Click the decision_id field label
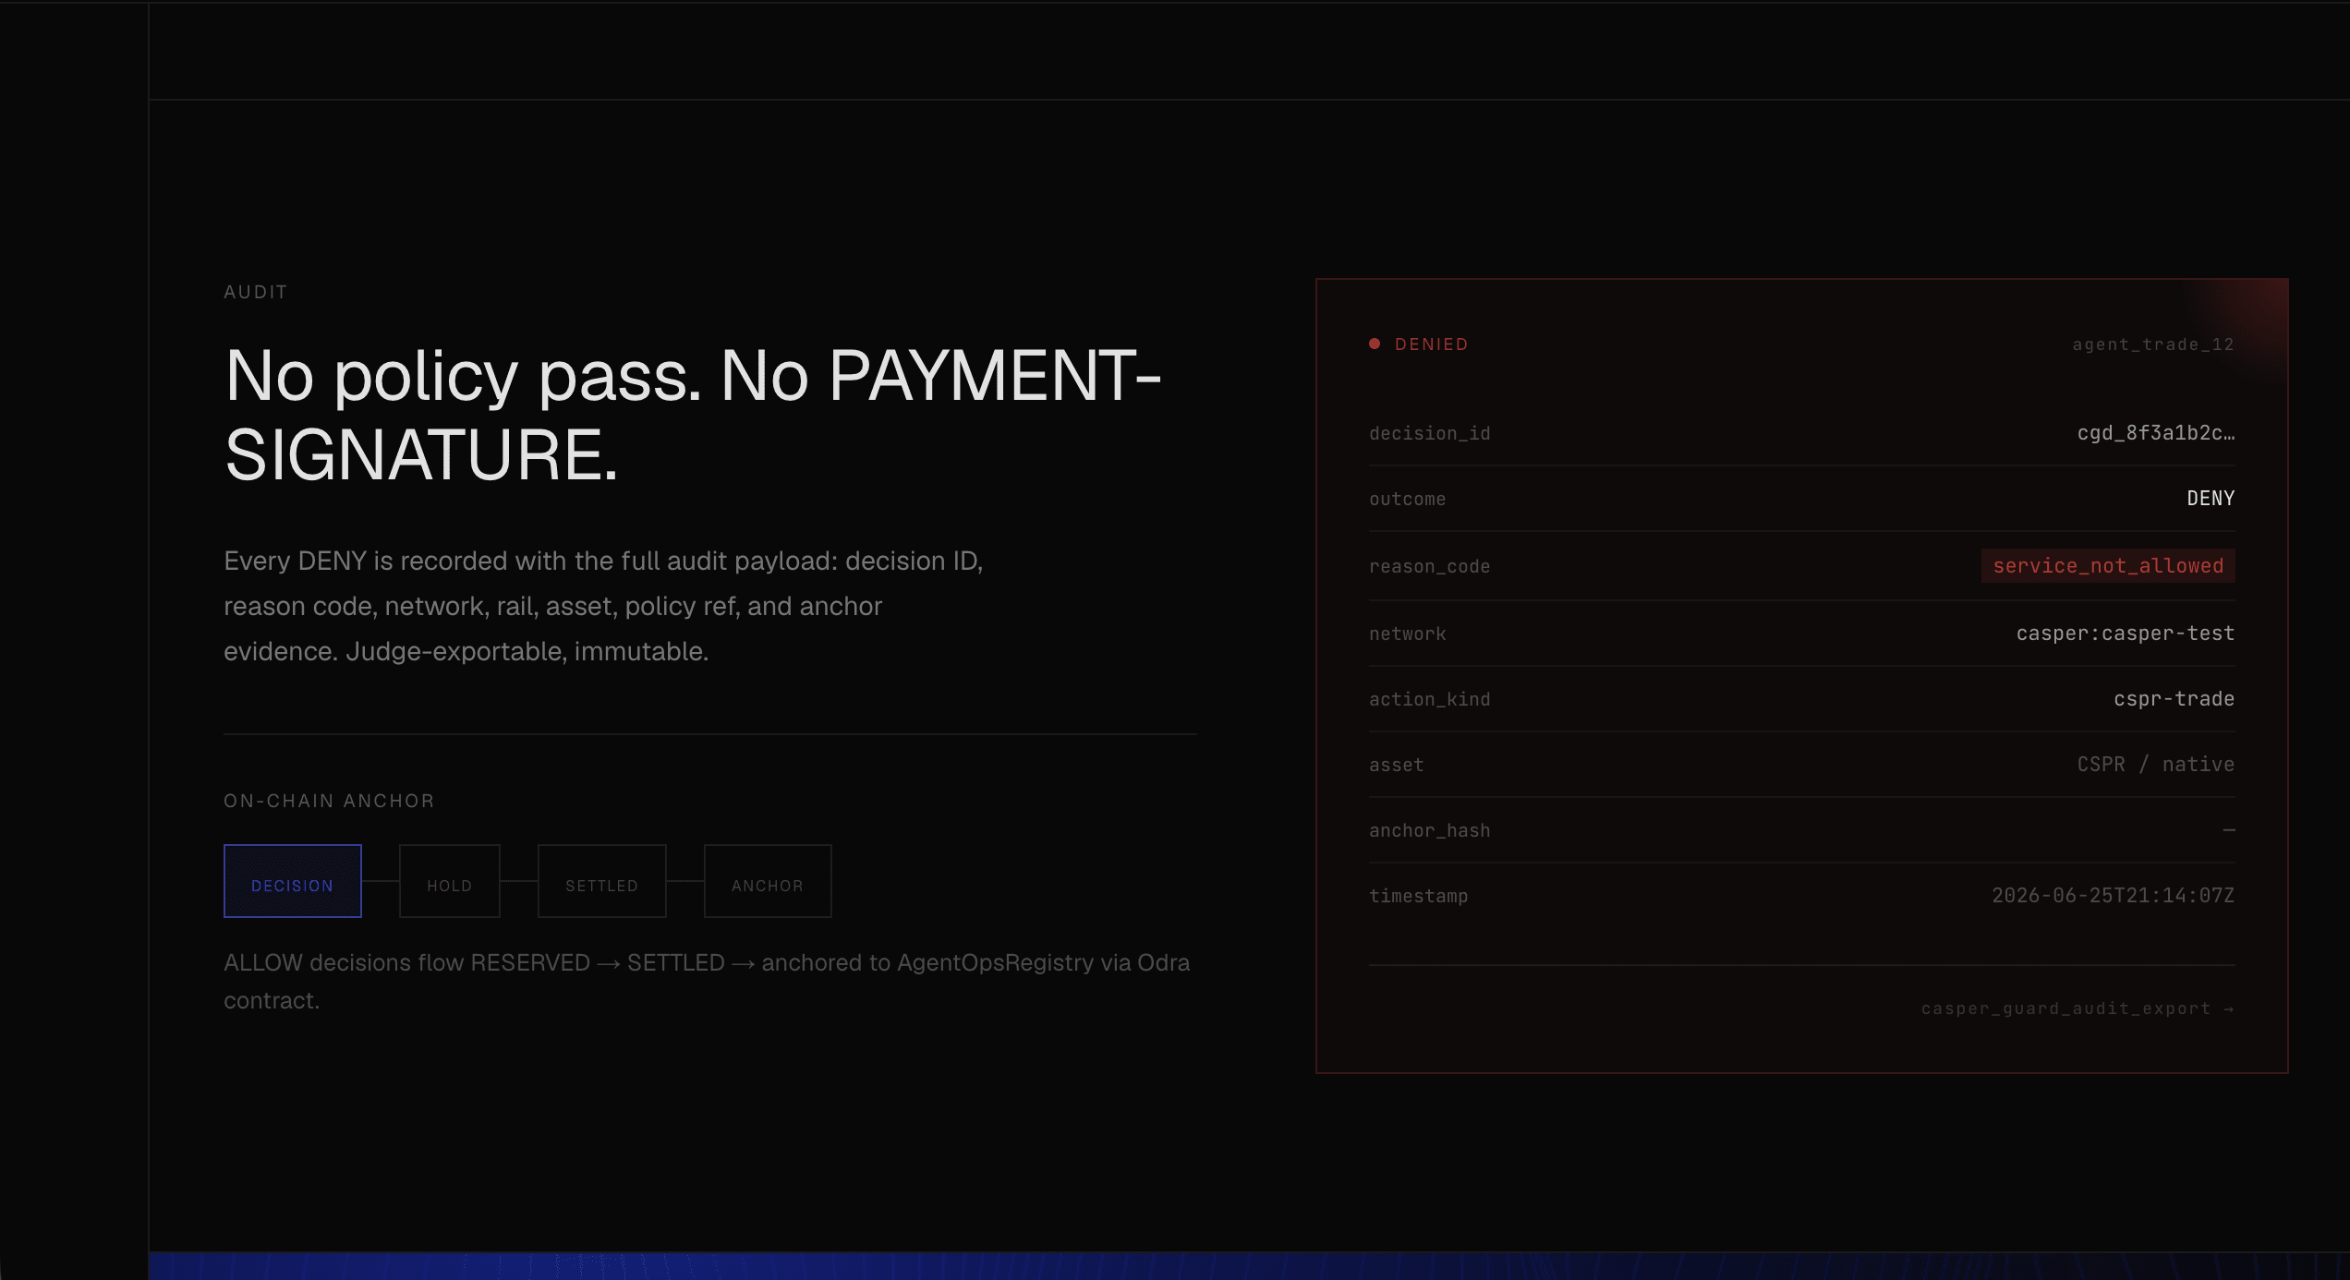Viewport: 2350px width, 1280px height. (1430, 434)
